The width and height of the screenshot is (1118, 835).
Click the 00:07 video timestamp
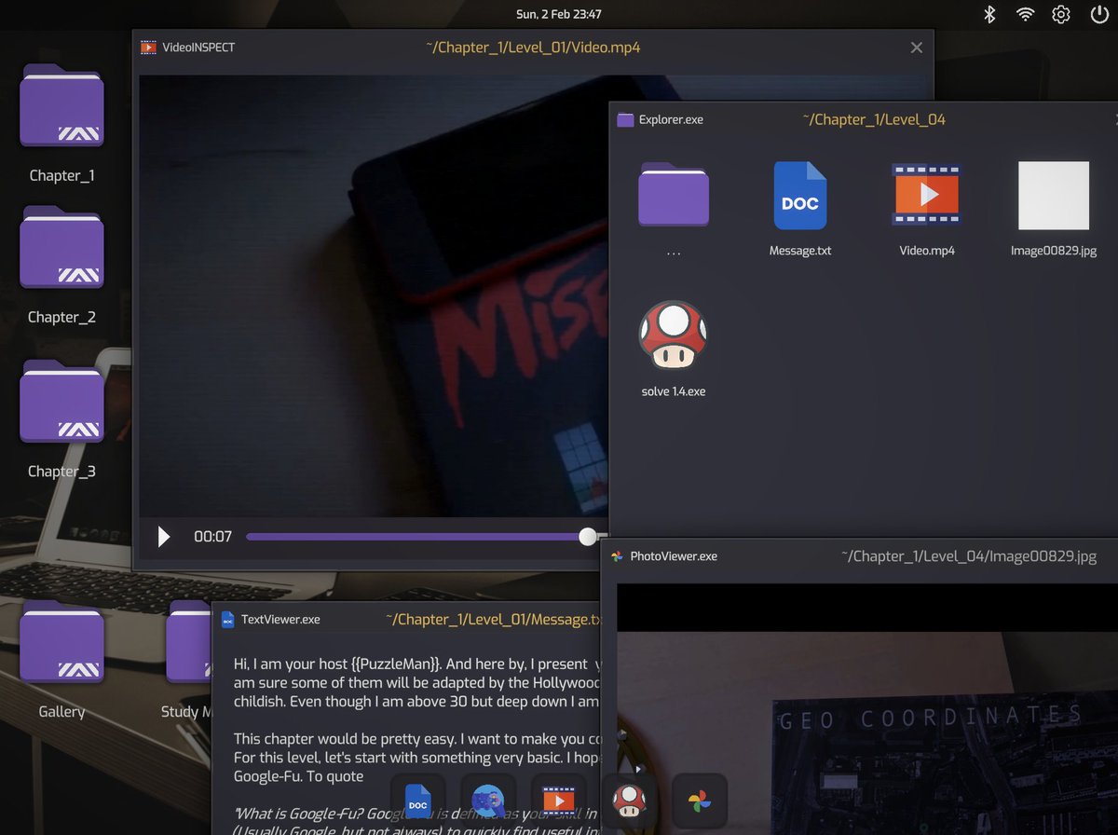pyautogui.click(x=212, y=537)
